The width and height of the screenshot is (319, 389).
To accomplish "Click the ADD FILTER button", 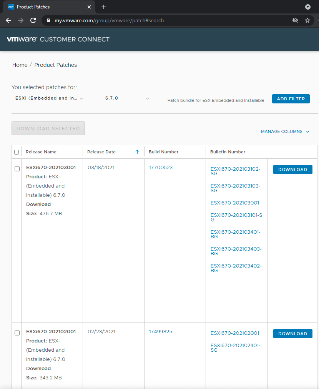I will coord(291,99).
